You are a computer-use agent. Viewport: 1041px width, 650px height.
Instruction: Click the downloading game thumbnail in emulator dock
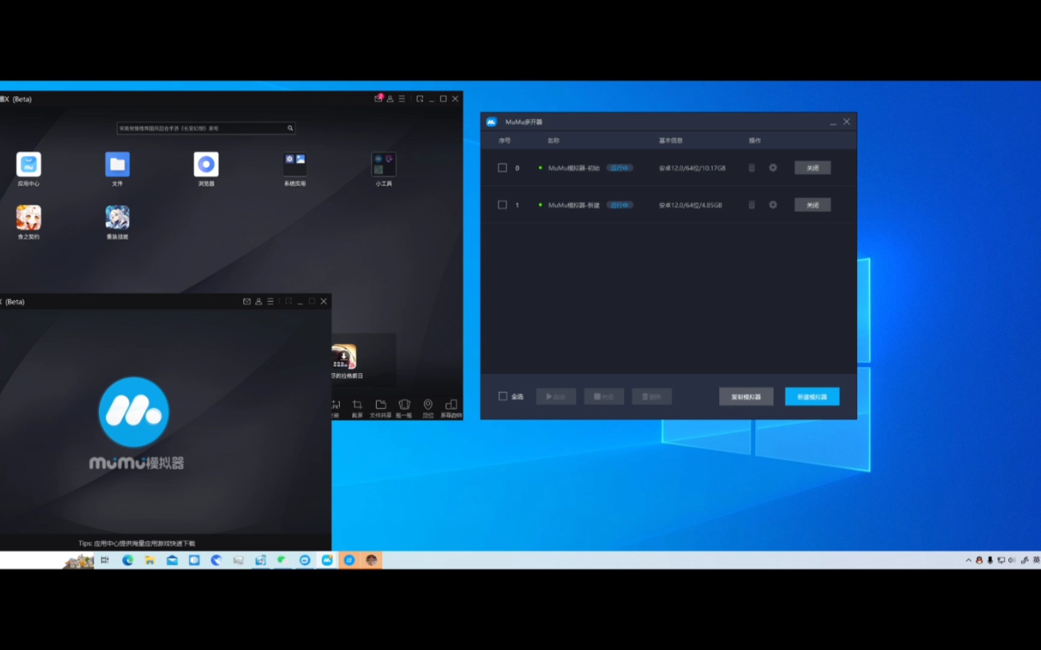(344, 356)
